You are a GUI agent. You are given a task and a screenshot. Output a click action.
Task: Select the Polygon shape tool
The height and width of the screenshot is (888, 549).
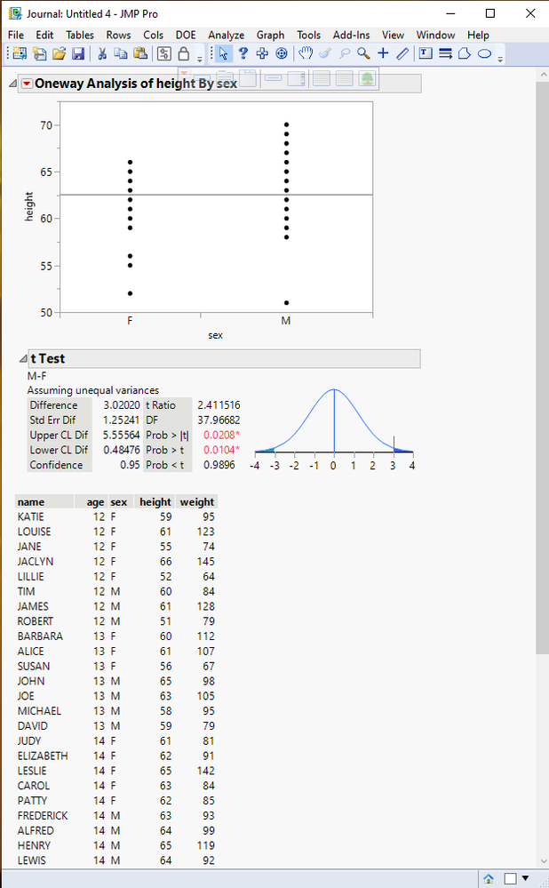[465, 54]
